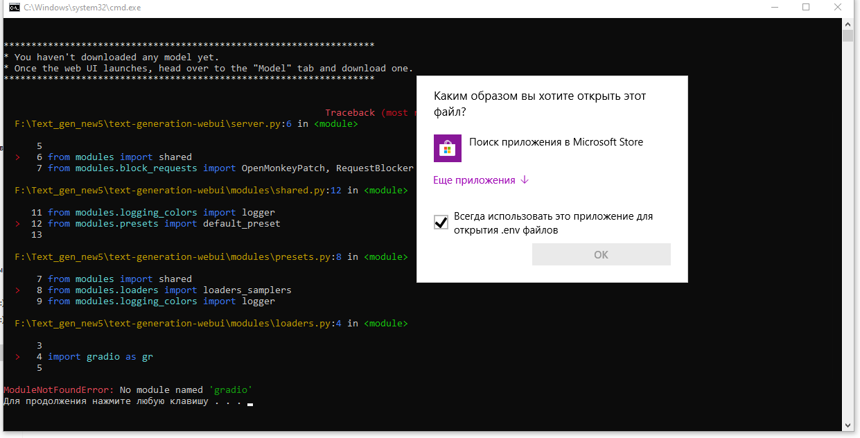Choose "Поиск приложения в Microsoft Store" option
Screen dimensions: 860x438
552,148
